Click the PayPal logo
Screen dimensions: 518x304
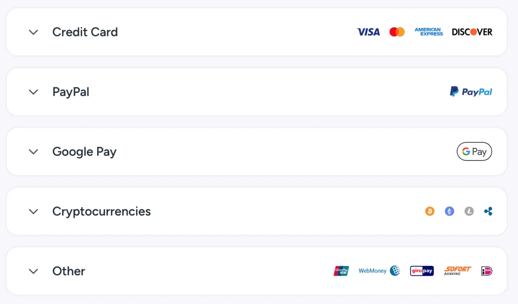471,92
